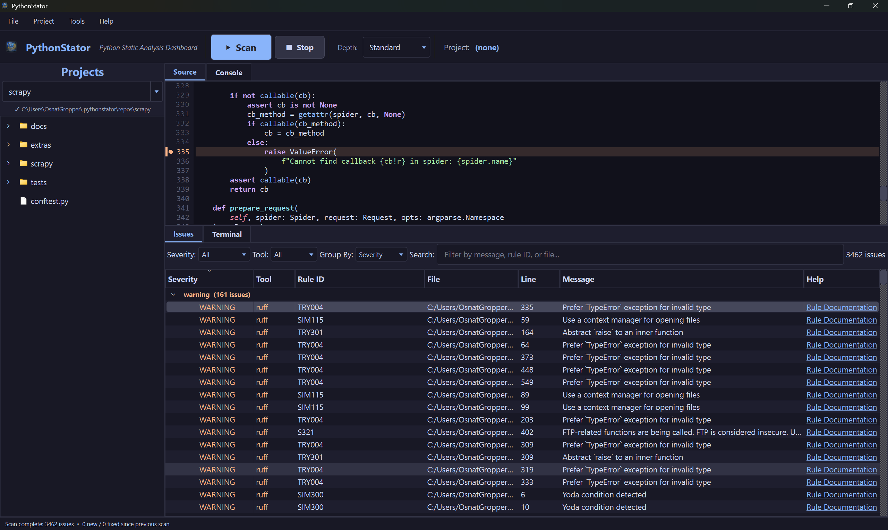The height and width of the screenshot is (530, 888).
Task: Click the tests folder icon
Action: [x=24, y=182]
